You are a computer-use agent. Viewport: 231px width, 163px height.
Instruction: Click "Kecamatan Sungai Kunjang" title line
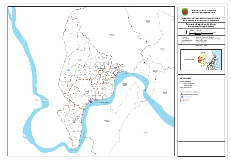201,26
